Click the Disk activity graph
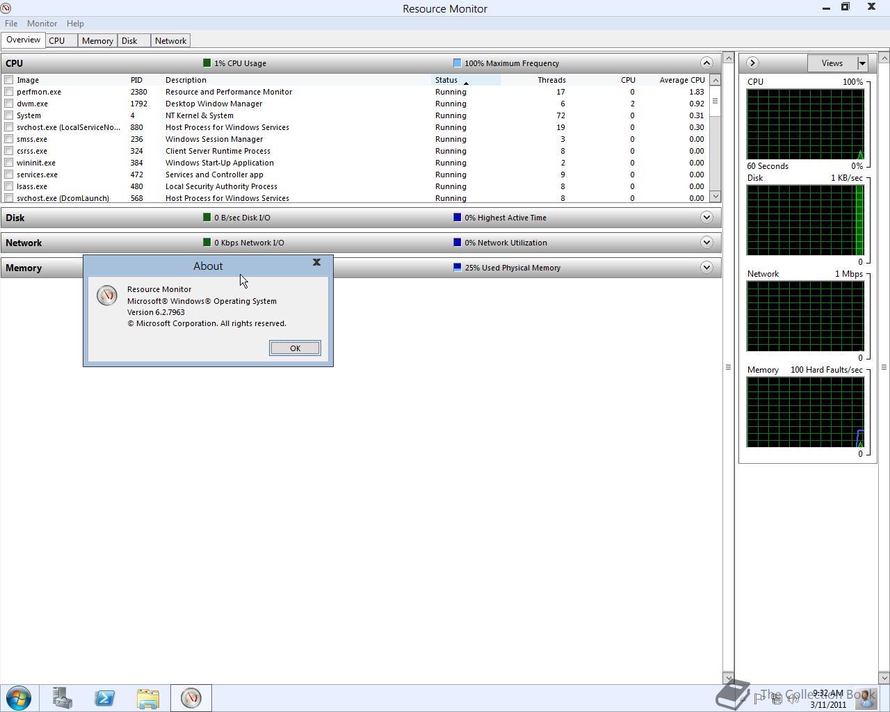 pyautogui.click(x=805, y=220)
